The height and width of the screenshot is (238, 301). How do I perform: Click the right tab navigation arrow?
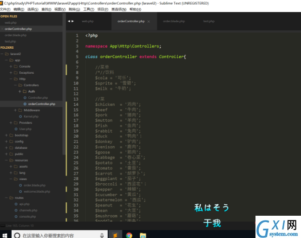(x=73, y=21)
